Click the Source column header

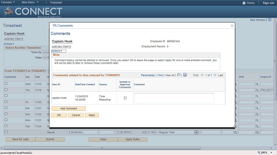103,84
